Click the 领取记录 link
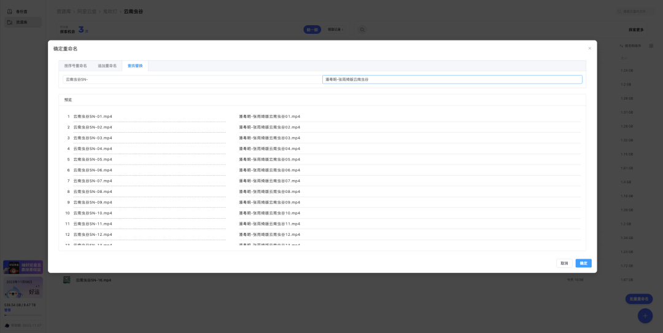 pos(336,29)
